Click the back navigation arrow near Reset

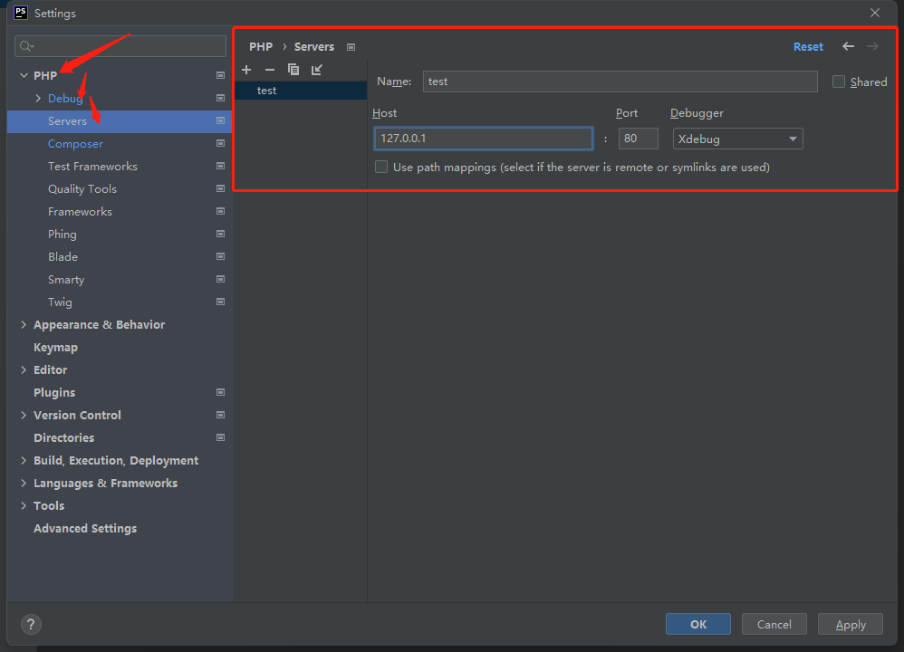[x=848, y=46]
